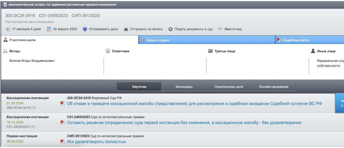
Task: Open link Иск удовлетворить полностью
Action: [96, 142]
